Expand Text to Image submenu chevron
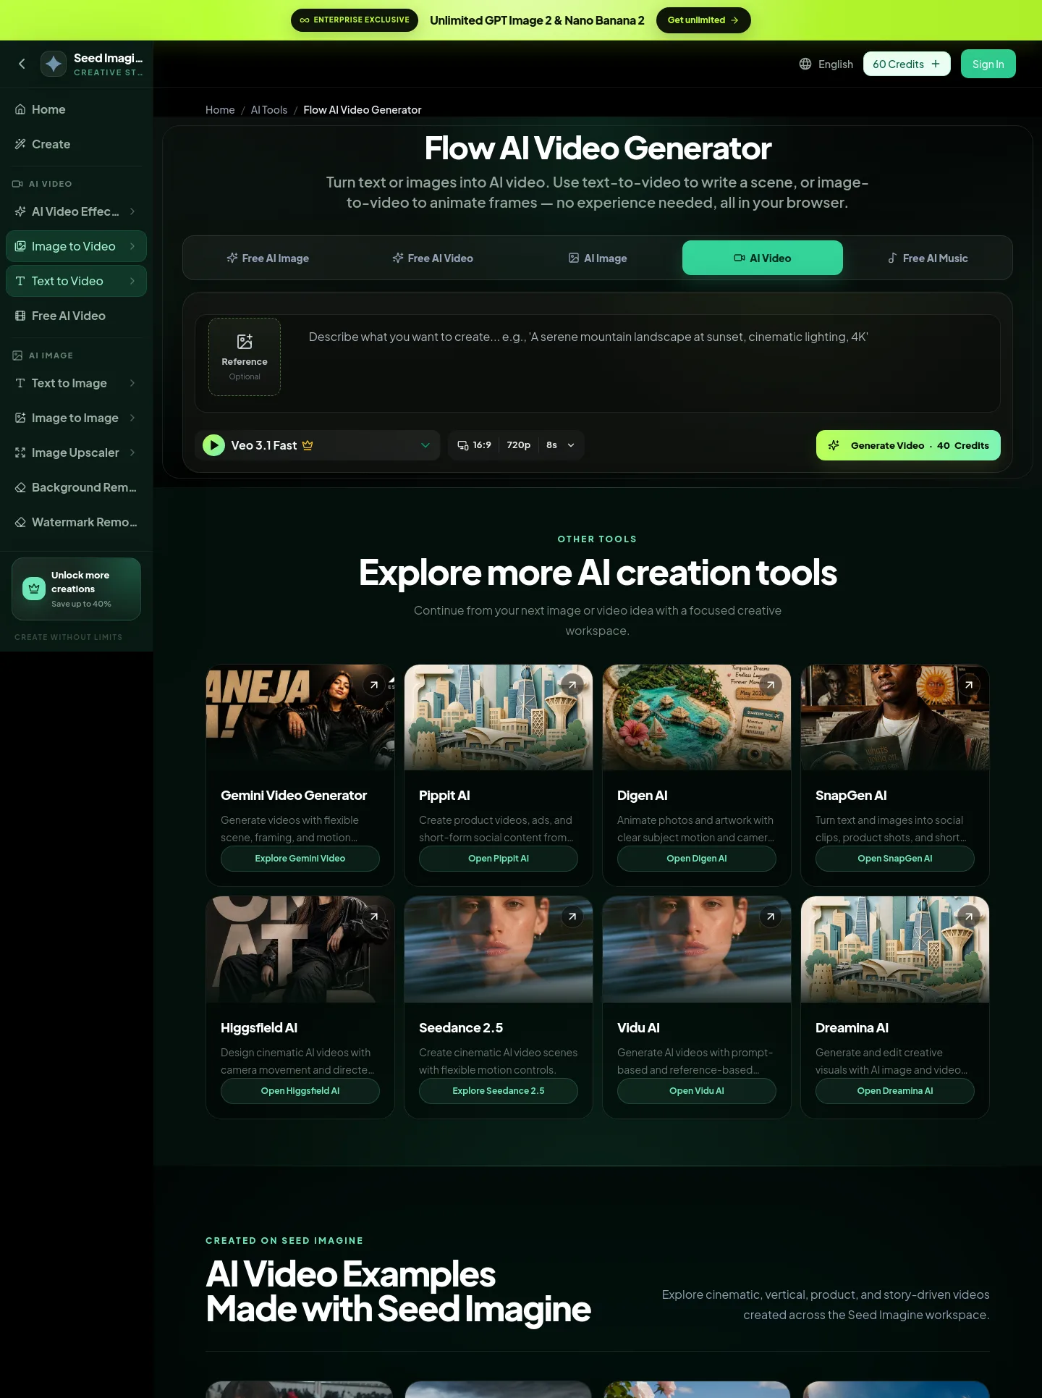Image resolution: width=1042 pixels, height=1398 pixels. [132, 383]
